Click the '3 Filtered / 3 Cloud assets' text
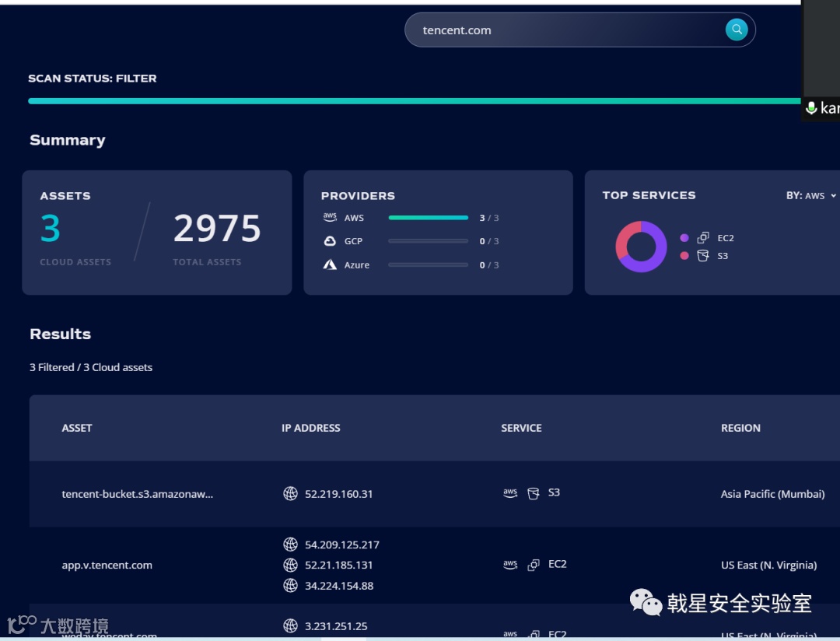This screenshot has width=840, height=641. coord(91,367)
